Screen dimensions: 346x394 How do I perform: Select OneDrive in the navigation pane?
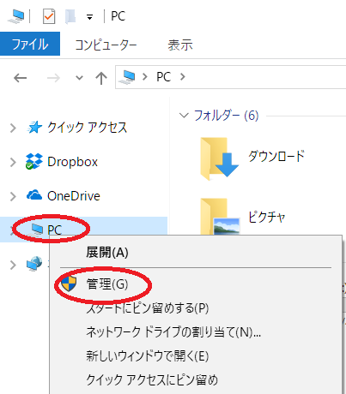(74, 196)
